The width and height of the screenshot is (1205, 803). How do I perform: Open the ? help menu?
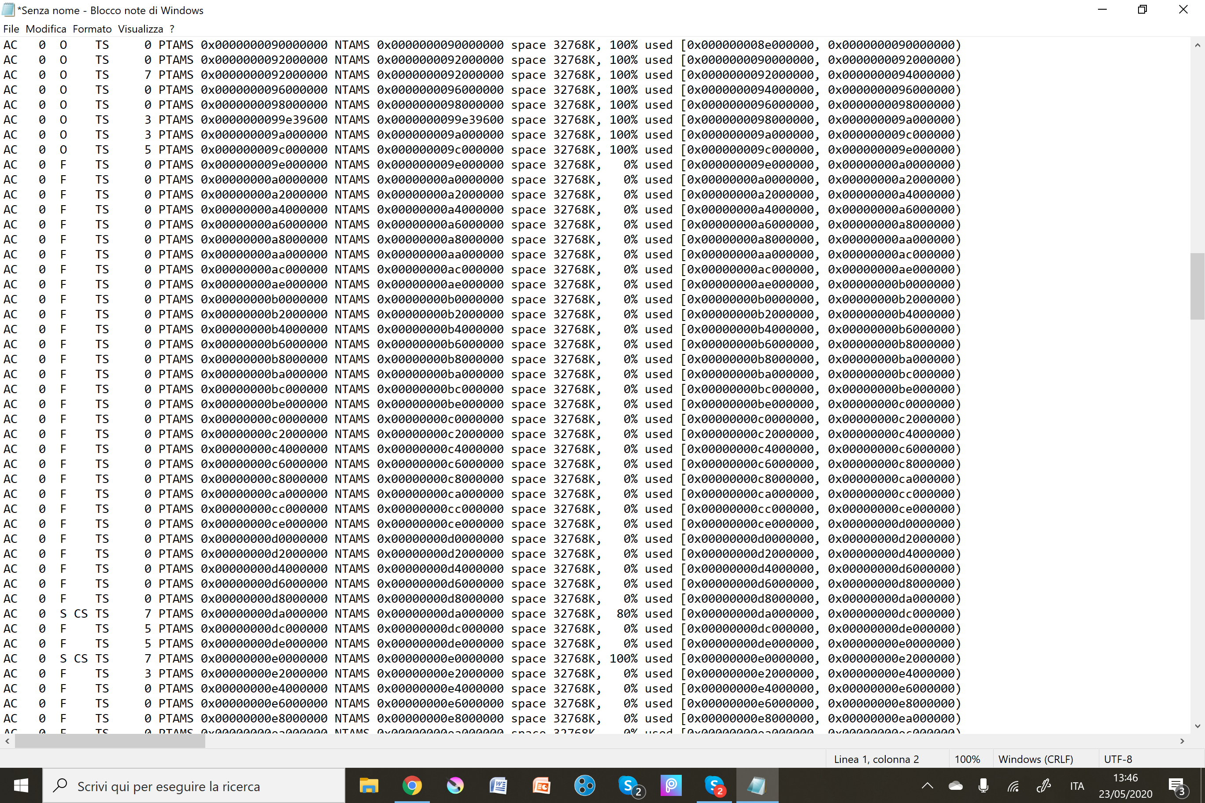click(172, 29)
